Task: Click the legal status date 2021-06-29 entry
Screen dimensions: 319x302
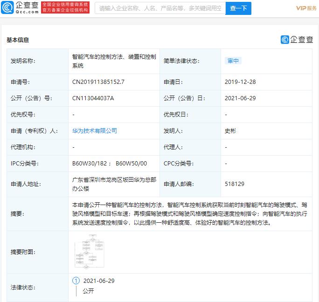Action: tap(99, 281)
